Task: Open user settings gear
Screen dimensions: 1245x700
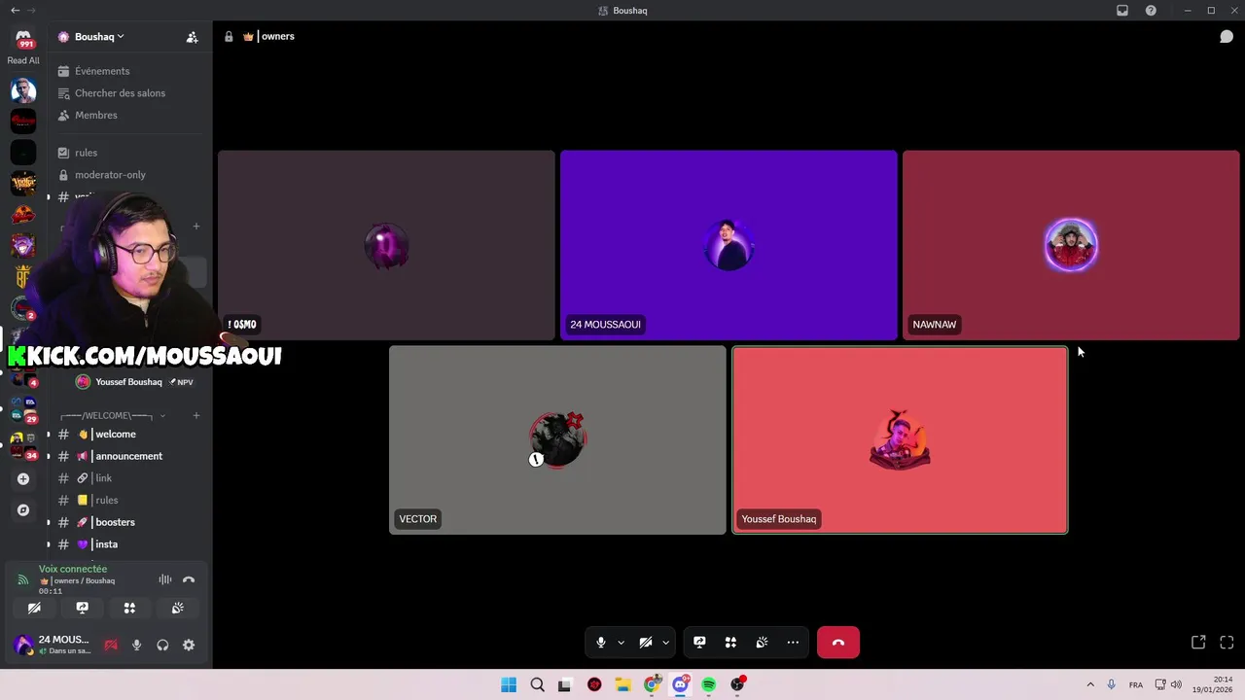Action: point(189,645)
